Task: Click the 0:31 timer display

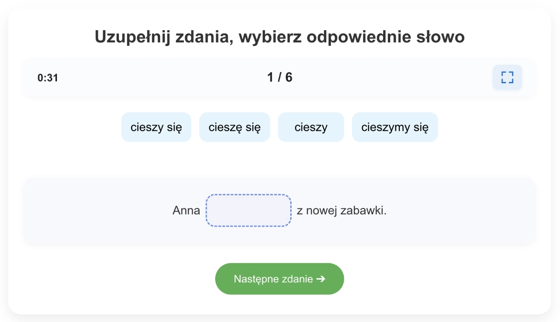Action: pyautogui.click(x=48, y=78)
